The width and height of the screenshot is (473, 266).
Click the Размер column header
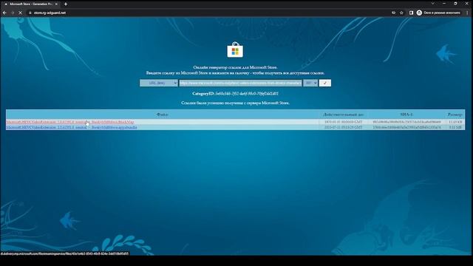click(455, 115)
